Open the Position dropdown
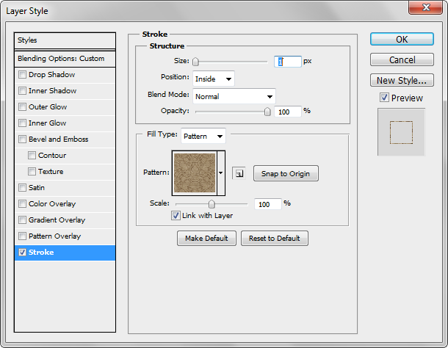This screenshot has width=448, height=348. (x=214, y=78)
